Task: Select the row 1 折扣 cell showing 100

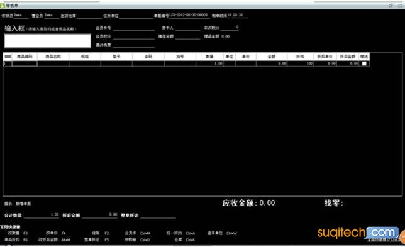Action: 301,63
